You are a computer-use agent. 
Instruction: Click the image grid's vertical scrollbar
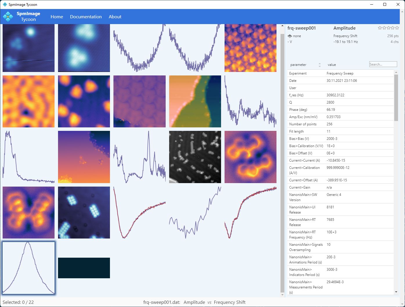click(x=282, y=160)
